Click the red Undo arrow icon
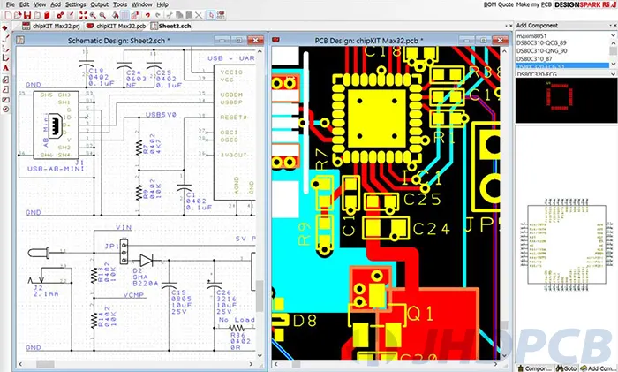Image resolution: width=618 pixels, height=372 pixels. pyautogui.click(x=147, y=15)
